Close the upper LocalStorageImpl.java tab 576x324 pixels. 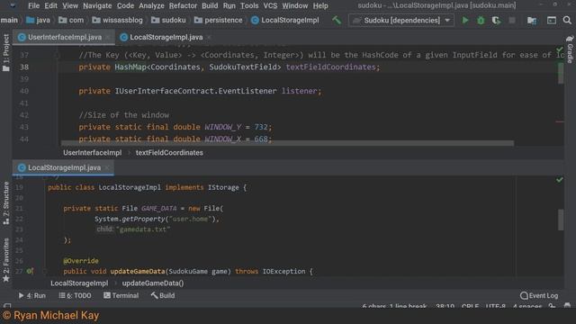point(209,37)
